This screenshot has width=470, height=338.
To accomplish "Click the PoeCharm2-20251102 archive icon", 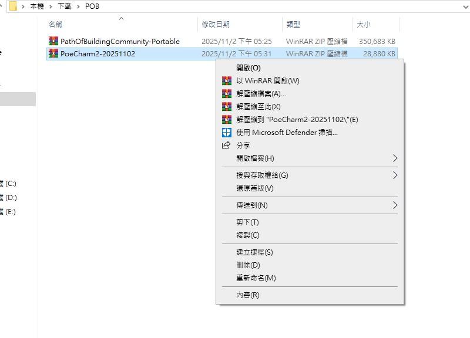I will pyautogui.click(x=53, y=53).
